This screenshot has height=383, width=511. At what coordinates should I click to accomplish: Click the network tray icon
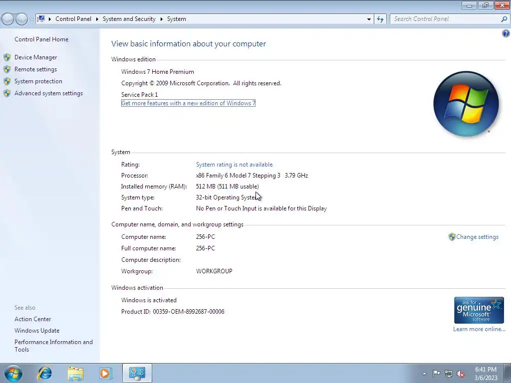449,374
